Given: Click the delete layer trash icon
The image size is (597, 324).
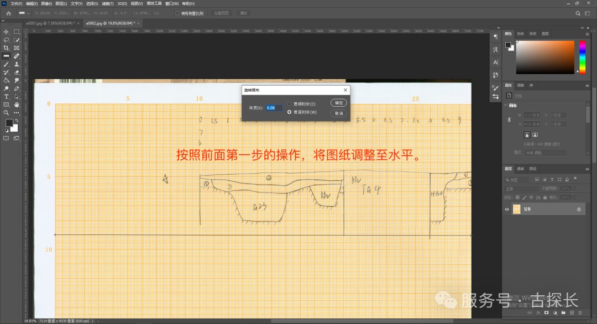Looking at the screenshot, I should (x=580, y=312).
